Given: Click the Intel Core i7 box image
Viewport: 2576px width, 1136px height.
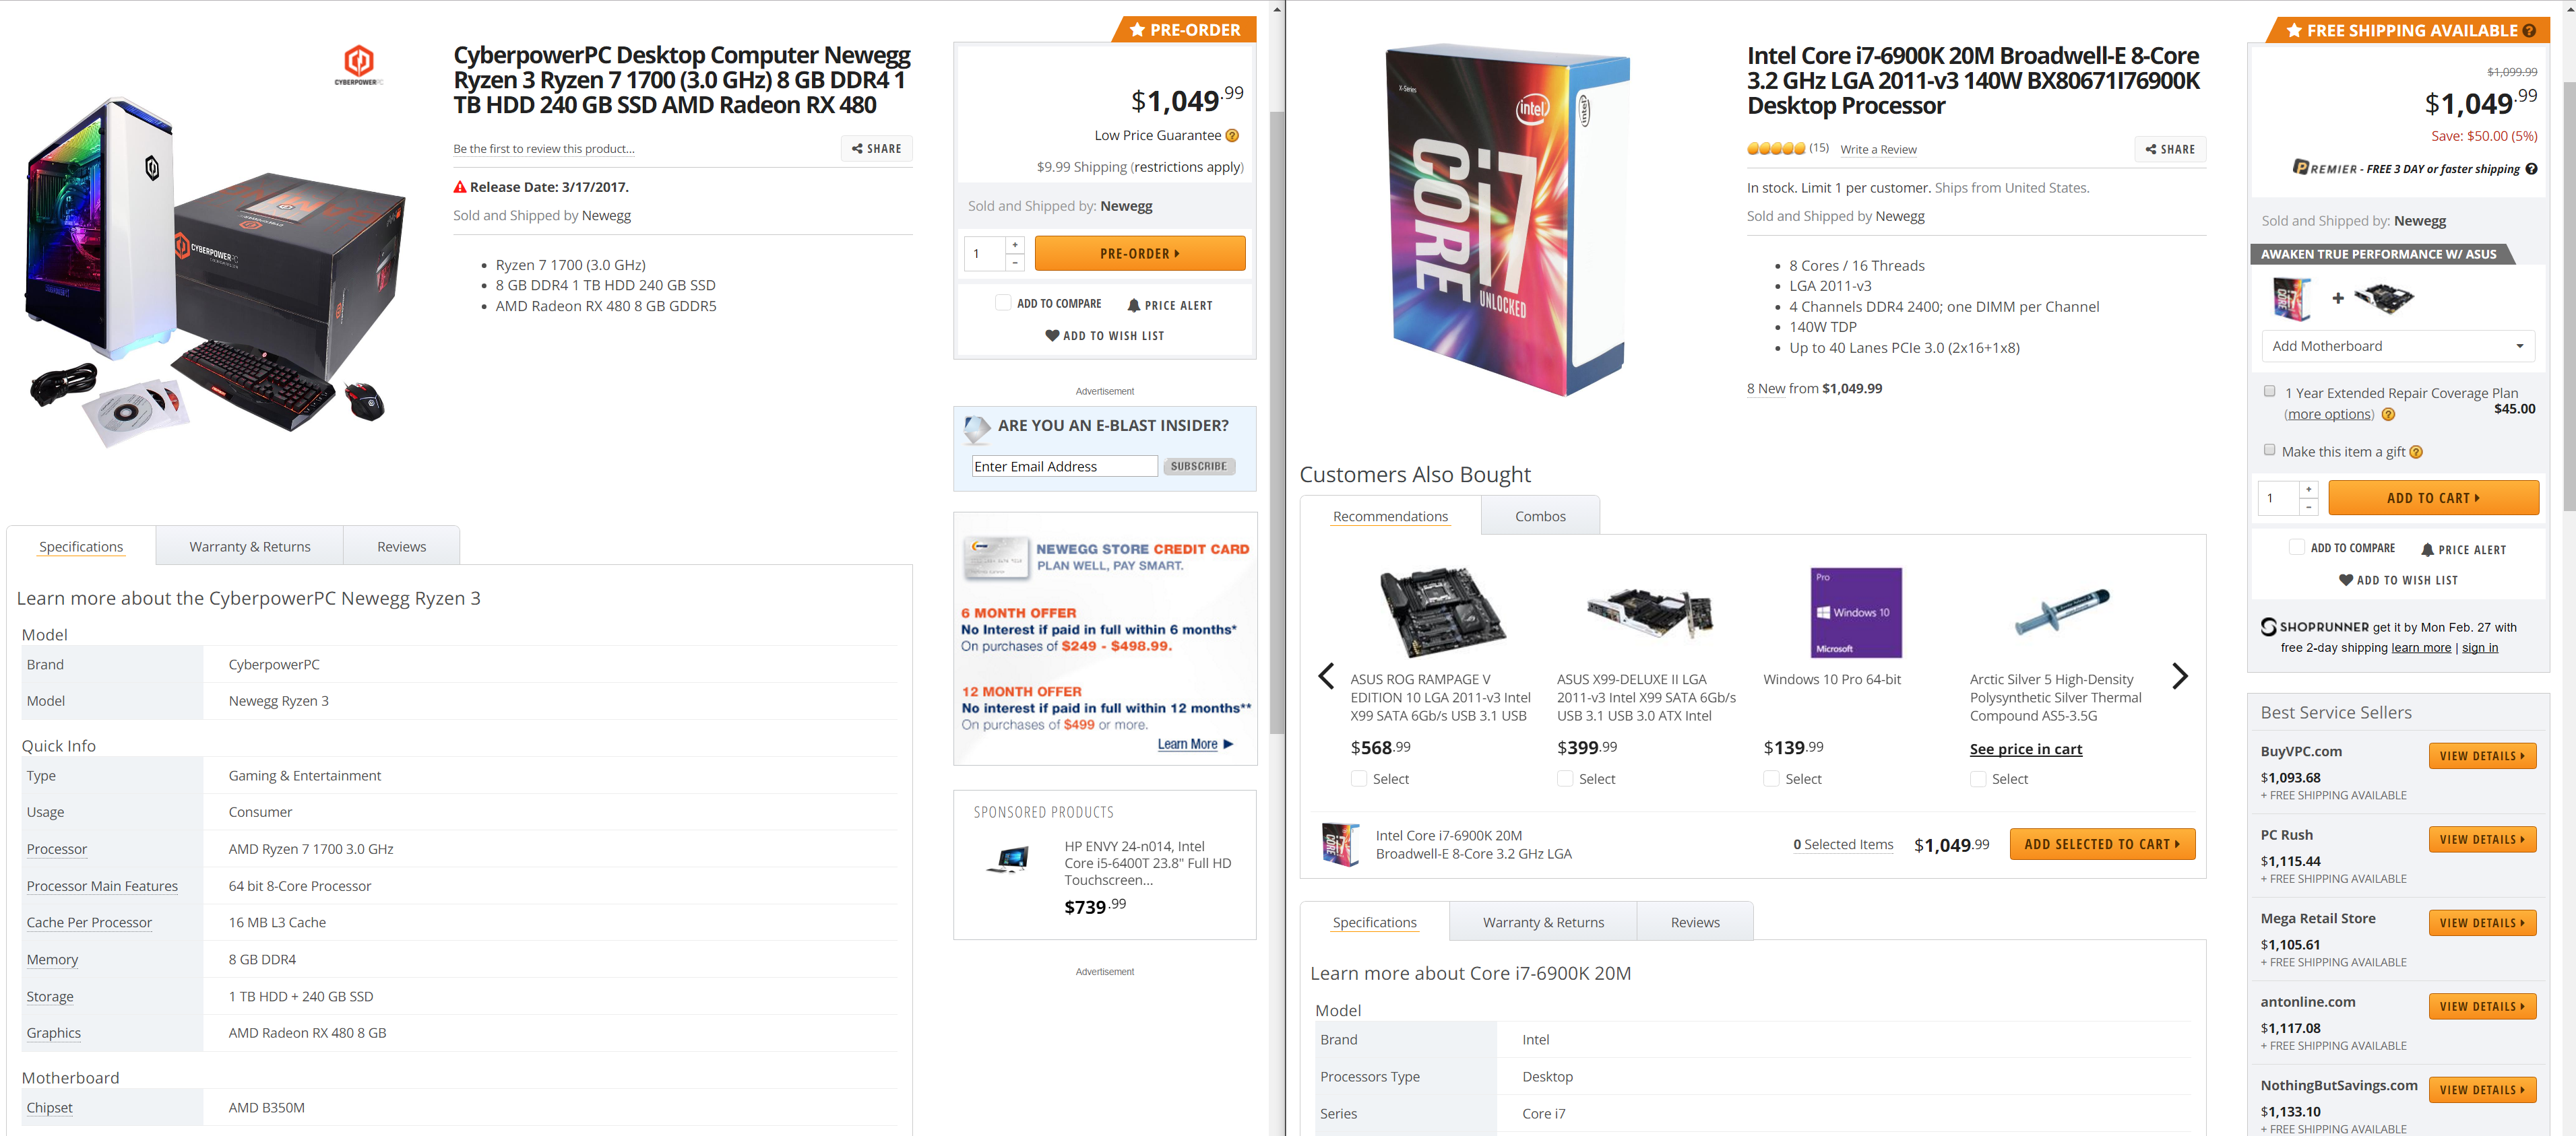Looking at the screenshot, I should (1507, 220).
